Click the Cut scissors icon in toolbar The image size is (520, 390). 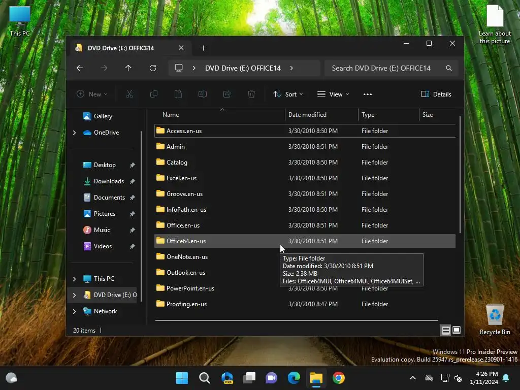pyautogui.click(x=129, y=94)
